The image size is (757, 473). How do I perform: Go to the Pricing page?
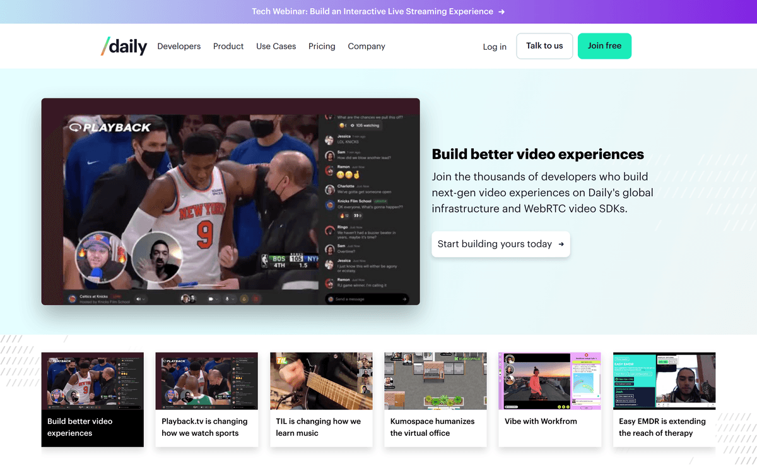click(322, 46)
